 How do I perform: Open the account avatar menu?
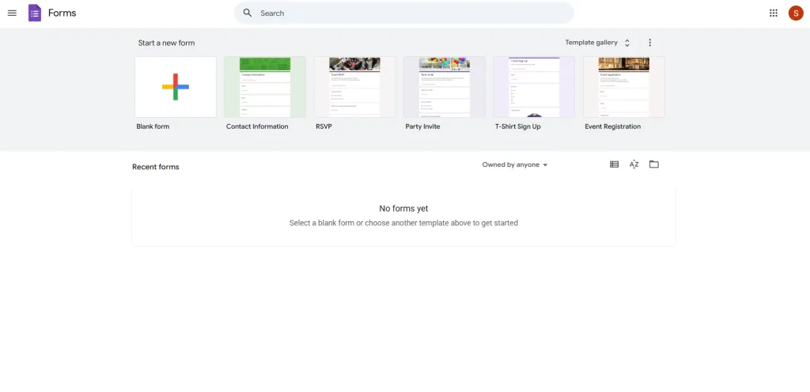(x=796, y=13)
